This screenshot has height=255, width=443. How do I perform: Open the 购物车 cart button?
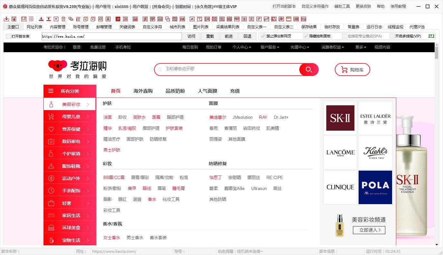[x=352, y=70]
